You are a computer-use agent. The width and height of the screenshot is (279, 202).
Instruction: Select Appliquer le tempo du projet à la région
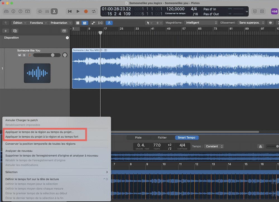[x=42, y=137]
